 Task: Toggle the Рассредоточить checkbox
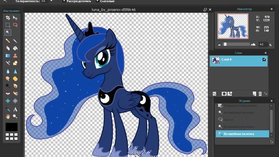click(64, 1)
